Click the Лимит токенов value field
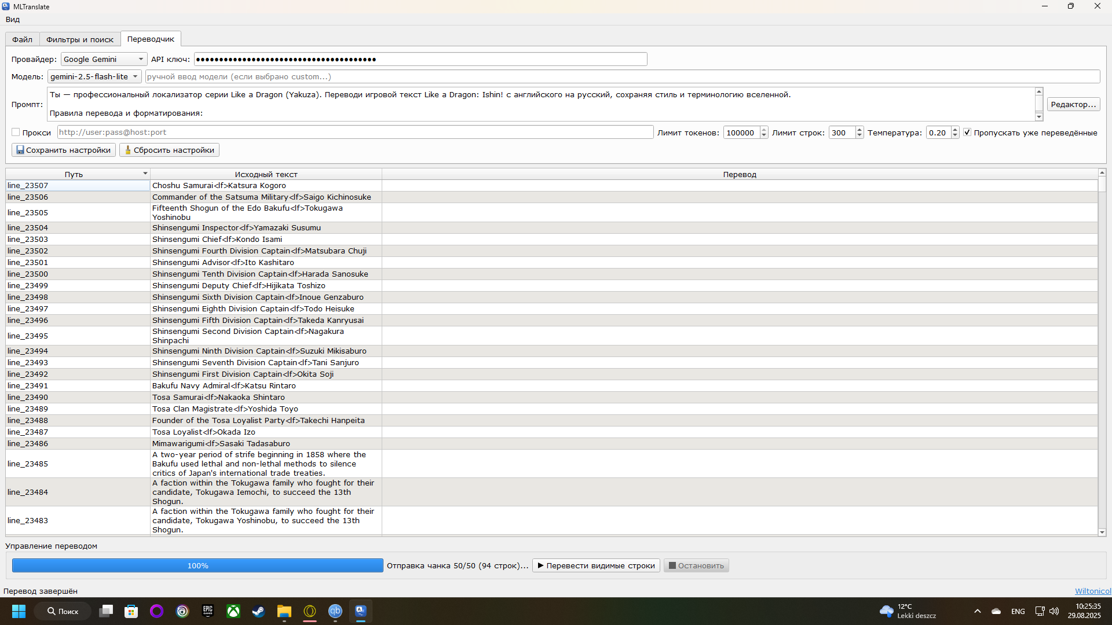Image resolution: width=1112 pixels, height=625 pixels. point(741,133)
